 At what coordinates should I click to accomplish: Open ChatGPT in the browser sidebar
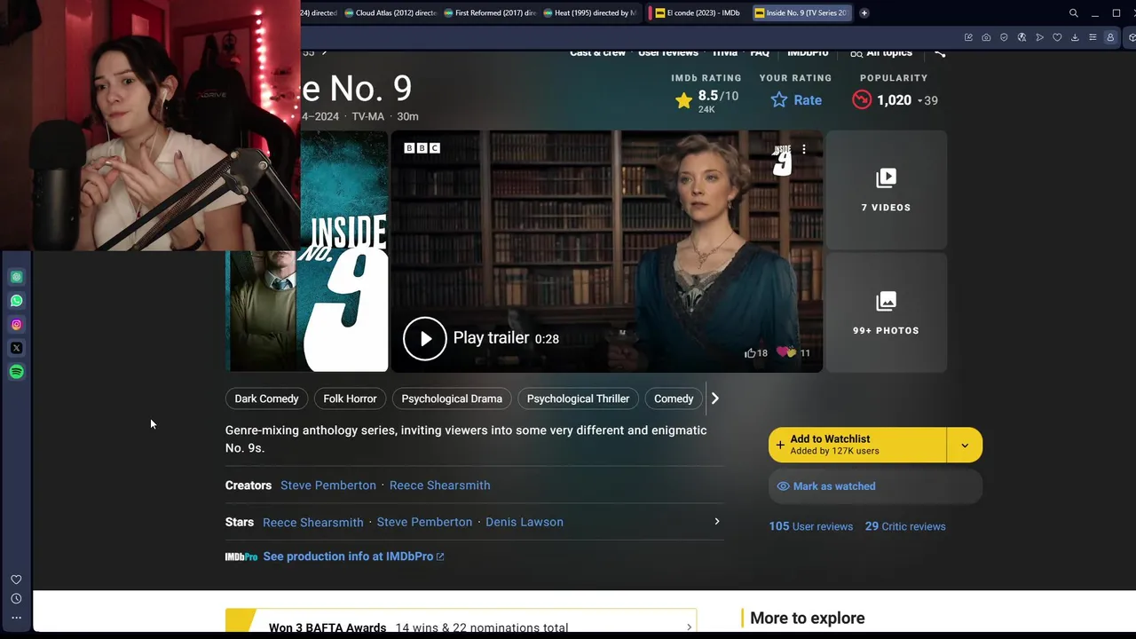[x=16, y=277]
